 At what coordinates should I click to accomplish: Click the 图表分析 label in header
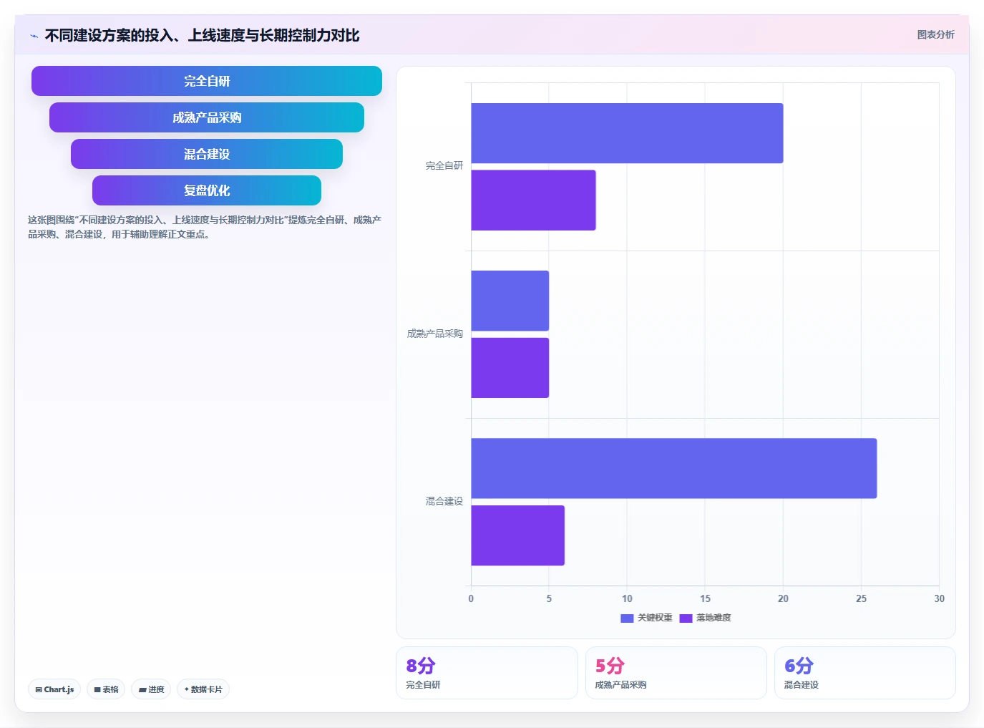click(935, 34)
